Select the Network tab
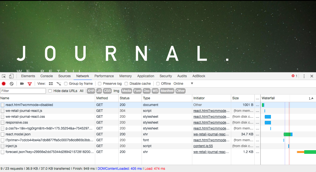The width and height of the screenshot is (316, 172). (83, 76)
